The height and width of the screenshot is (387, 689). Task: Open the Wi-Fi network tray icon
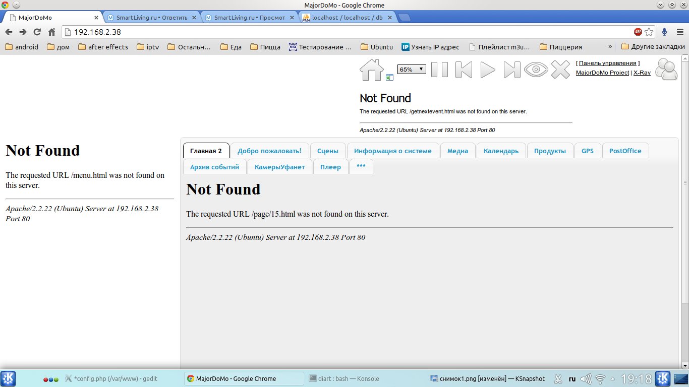[x=600, y=379]
